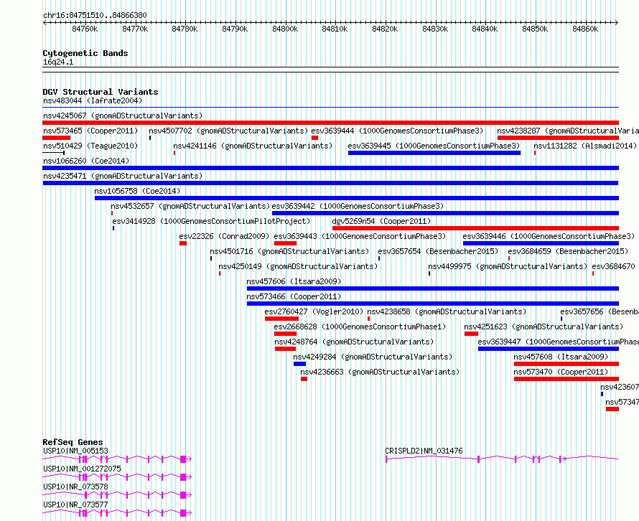Select the nsv4249284 variant label
Screen dimensions: 639x521
point(373,357)
